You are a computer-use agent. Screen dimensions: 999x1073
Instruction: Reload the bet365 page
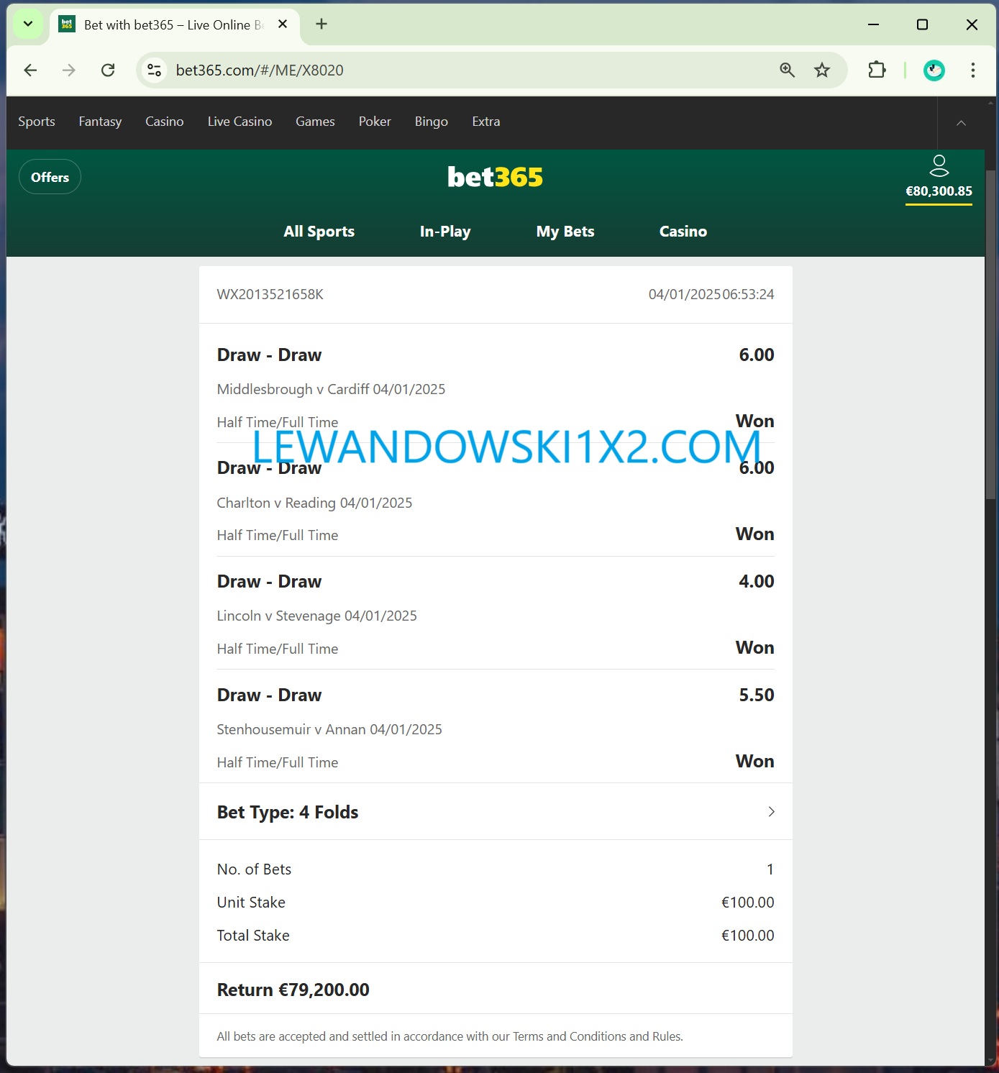108,70
